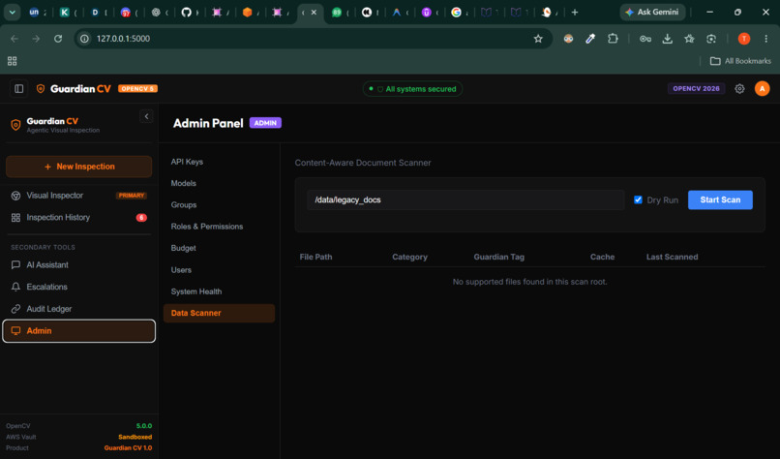
Task: Open Escalations in the sidebar
Action: tap(79, 287)
